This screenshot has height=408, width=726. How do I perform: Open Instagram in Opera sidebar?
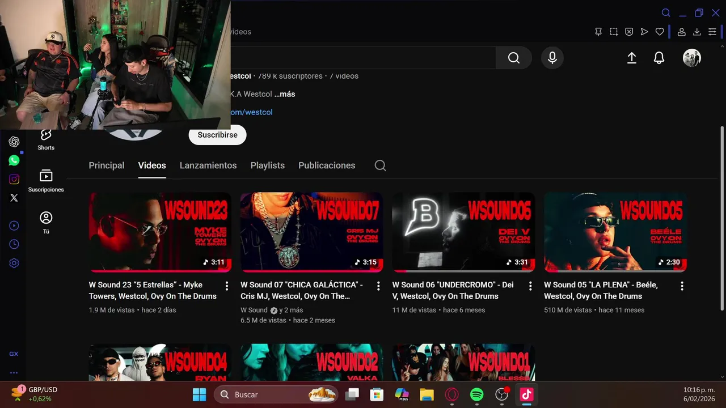pyautogui.click(x=14, y=179)
